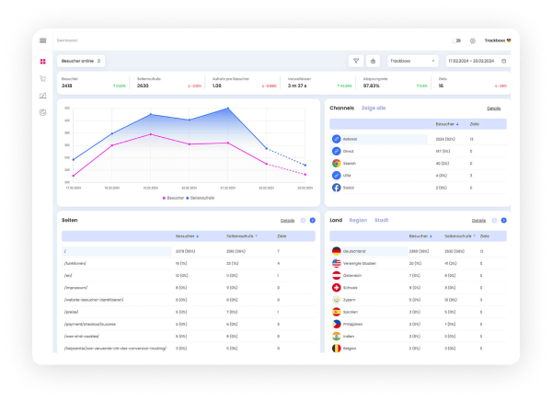This screenshot has height=401, width=552.
Task: Click the filter funnel icon
Action: (x=355, y=61)
